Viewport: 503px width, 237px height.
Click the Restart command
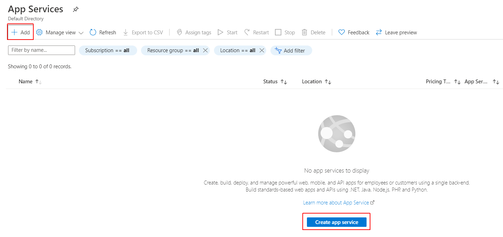257,33
